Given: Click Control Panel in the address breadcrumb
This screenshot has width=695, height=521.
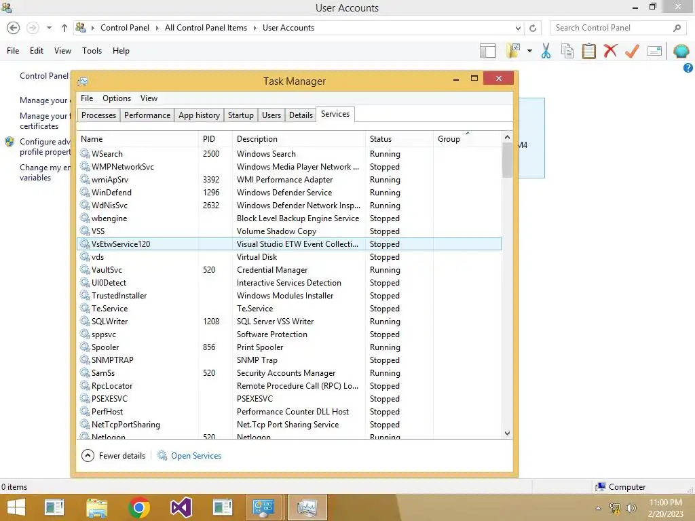Looking at the screenshot, I should [x=125, y=28].
